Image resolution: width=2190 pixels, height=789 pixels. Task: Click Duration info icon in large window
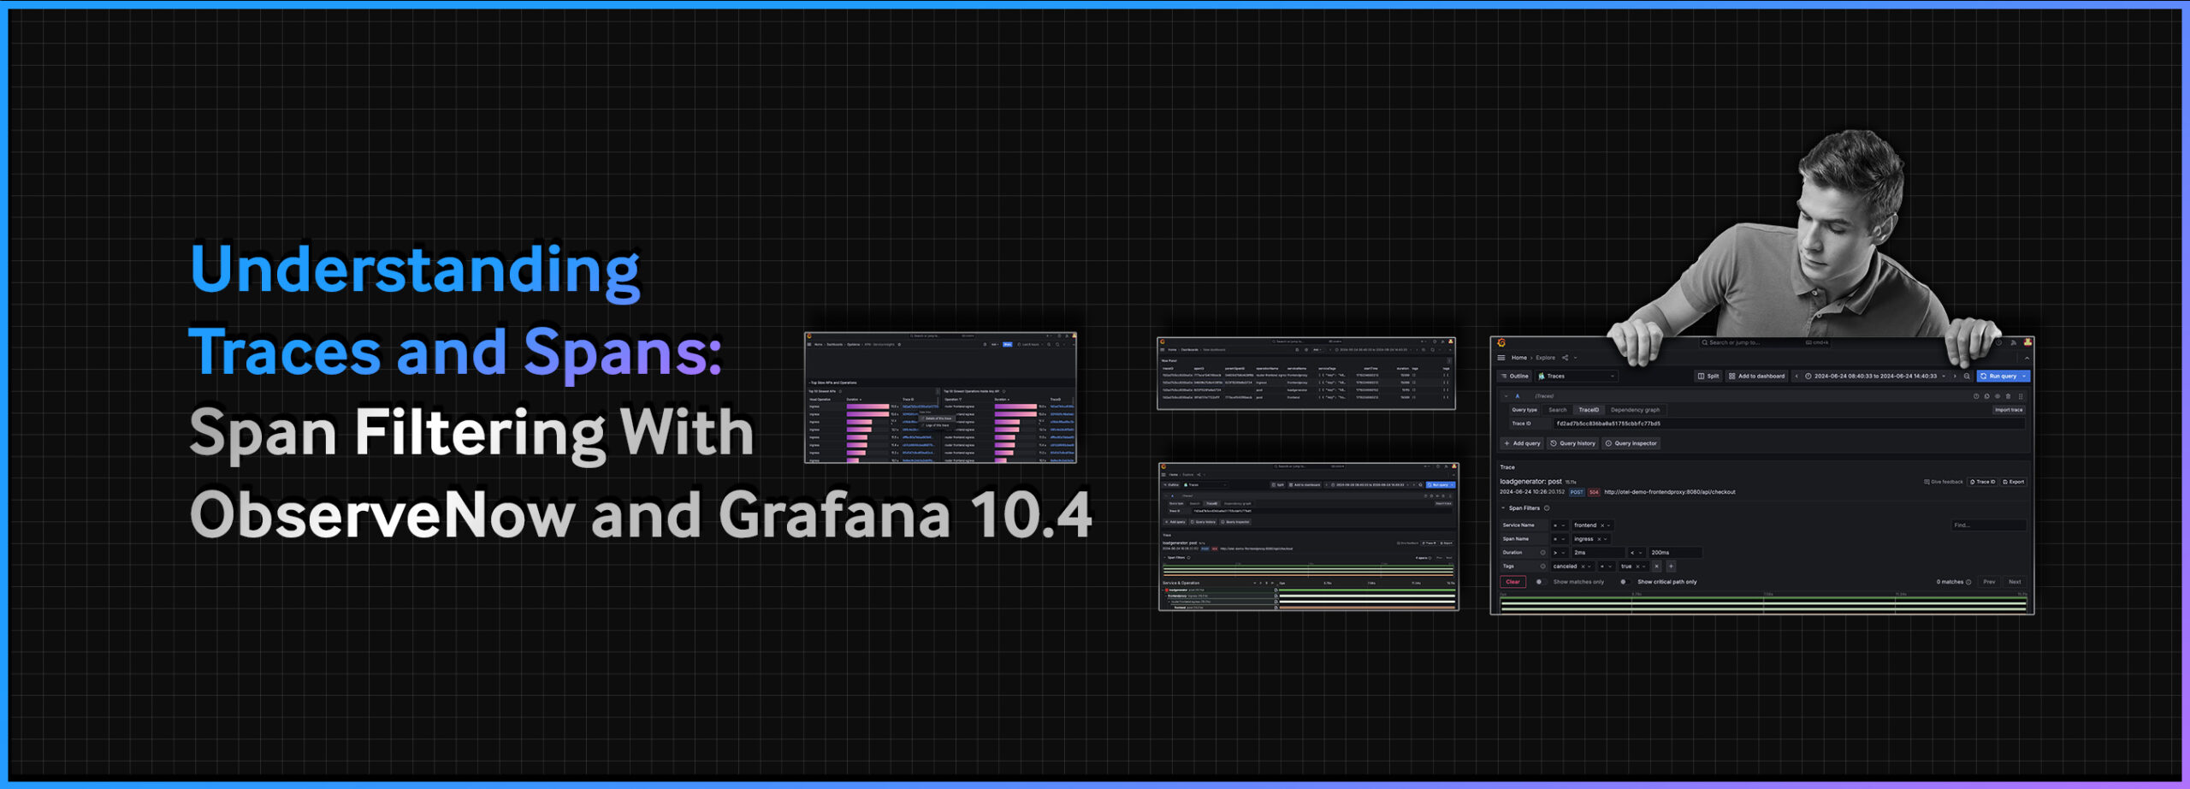[x=1542, y=553]
